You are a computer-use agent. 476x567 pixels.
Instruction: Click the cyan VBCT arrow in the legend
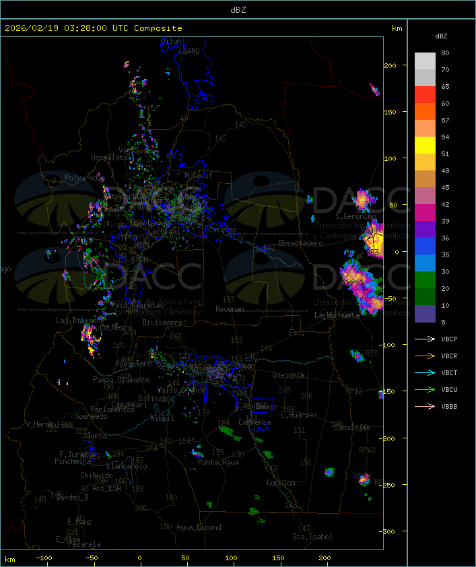tap(425, 372)
